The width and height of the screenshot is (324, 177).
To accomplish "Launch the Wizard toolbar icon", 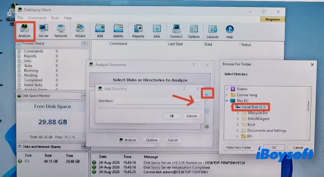I will coord(80,31).
